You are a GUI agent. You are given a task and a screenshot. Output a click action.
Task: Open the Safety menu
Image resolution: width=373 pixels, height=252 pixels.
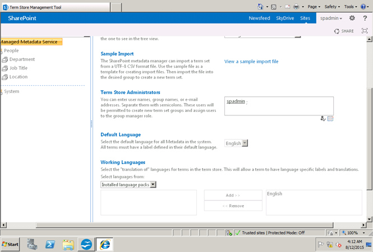pyautogui.click(x=332, y=7)
